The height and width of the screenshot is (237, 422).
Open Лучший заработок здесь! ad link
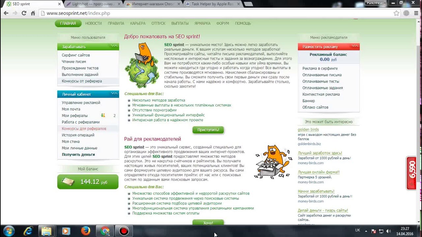coord(320,153)
